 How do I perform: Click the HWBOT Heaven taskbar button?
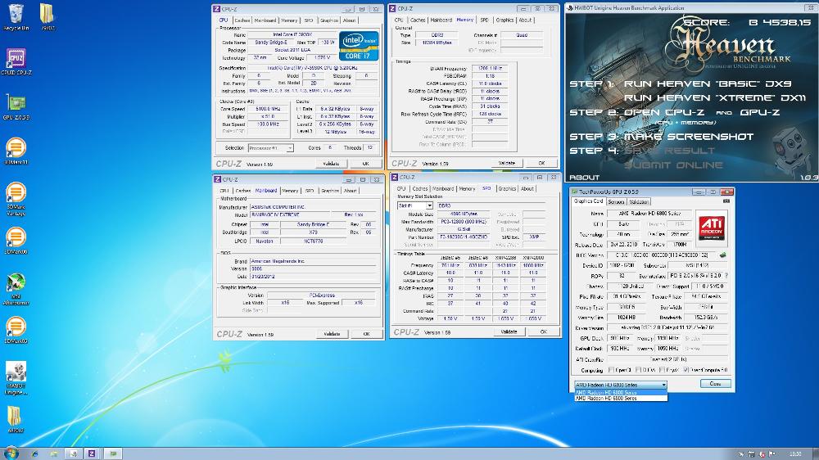pos(73,453)
